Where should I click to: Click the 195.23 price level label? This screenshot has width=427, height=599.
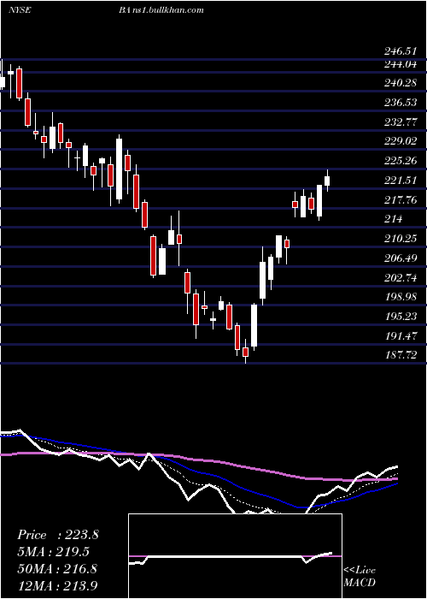click(400, 317)
